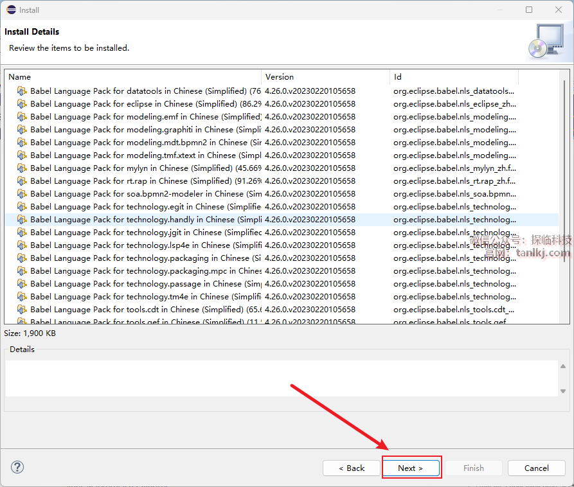The width and height of the screenshot is (574, 487).
Task: Click the vertical scrollbar of items list
Action: click(x=564, y=193)
